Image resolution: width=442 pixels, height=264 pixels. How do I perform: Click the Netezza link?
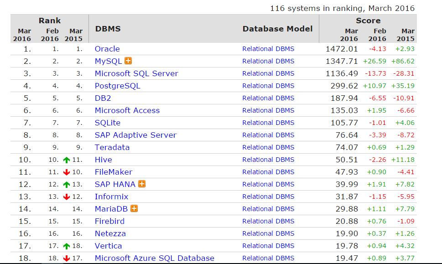[109, 233]
